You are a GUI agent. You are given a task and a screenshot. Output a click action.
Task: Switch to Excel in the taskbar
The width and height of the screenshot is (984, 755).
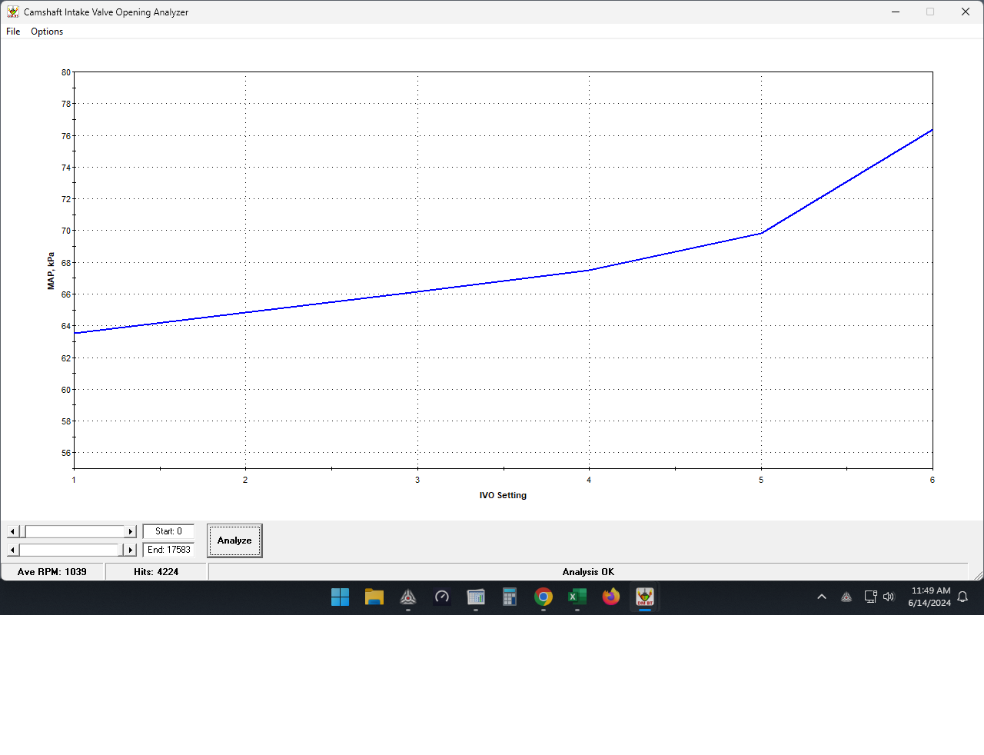[x=577, y=597]
